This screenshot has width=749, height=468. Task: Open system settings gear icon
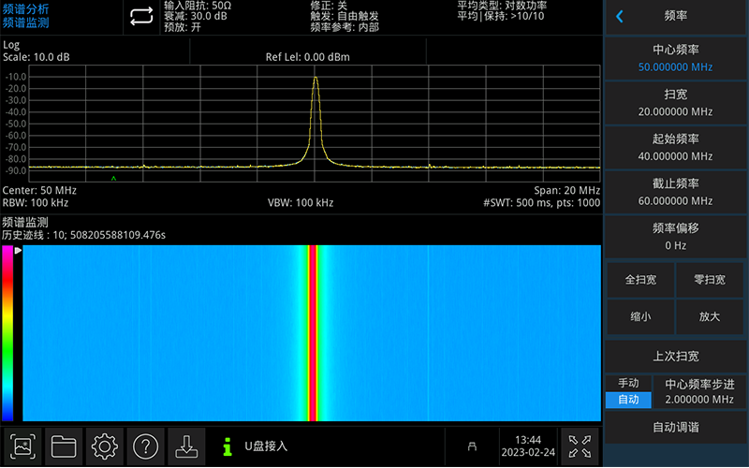[104, 446]
